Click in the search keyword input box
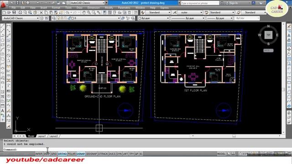This screenshot has width=292, height=164. coord(200,3)
